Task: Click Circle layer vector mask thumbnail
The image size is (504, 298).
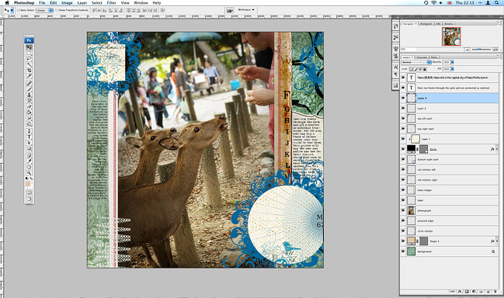Action: 424,149
